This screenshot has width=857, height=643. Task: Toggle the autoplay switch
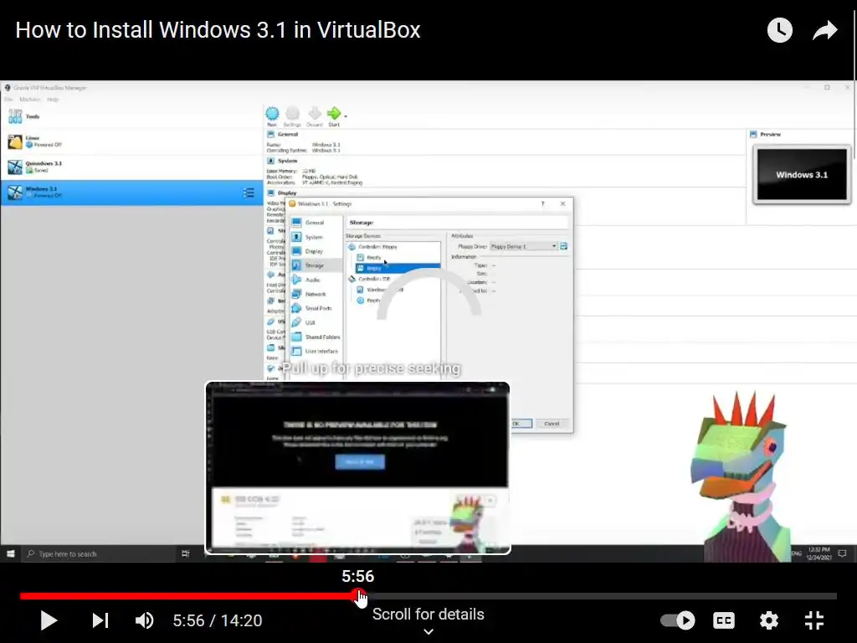click(678, 620)
